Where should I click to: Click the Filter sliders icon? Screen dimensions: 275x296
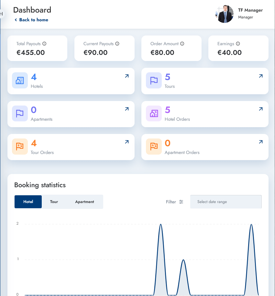pos(181,202)
